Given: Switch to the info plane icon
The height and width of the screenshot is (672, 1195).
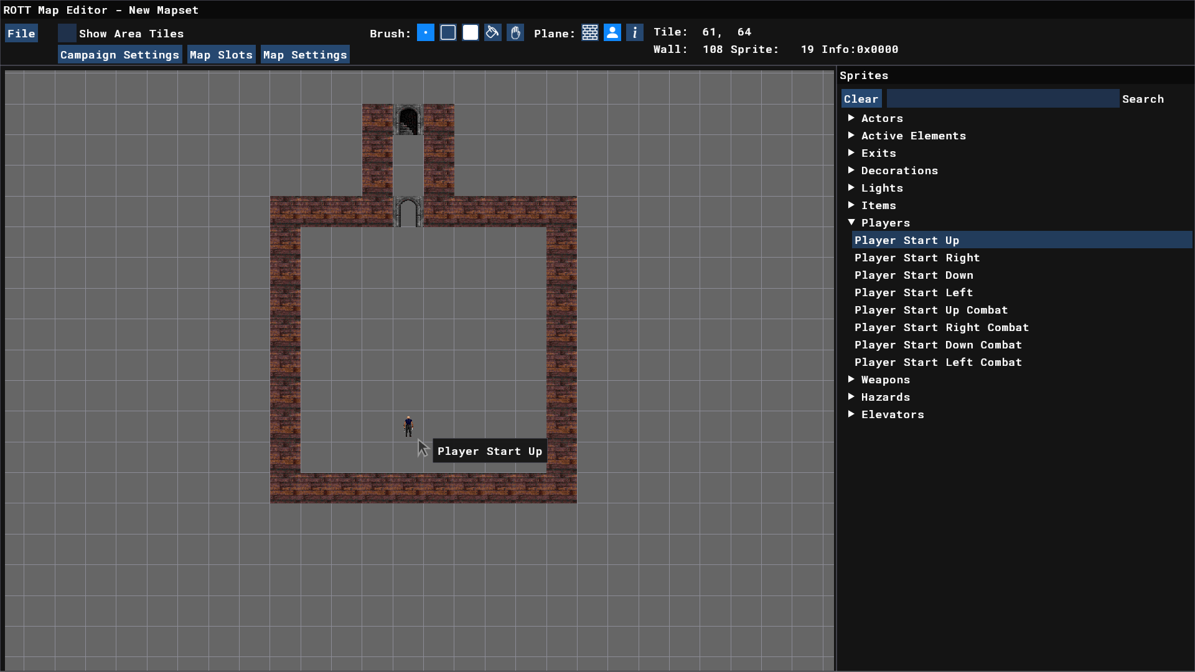Looking at the screenshot, I should (x=635, y=33).
